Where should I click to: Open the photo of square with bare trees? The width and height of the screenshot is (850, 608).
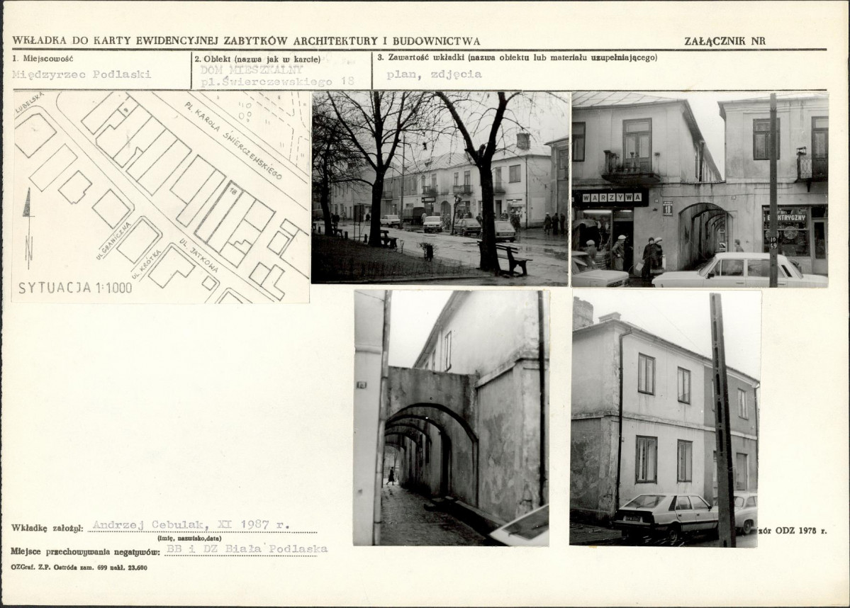pos(440,188)
